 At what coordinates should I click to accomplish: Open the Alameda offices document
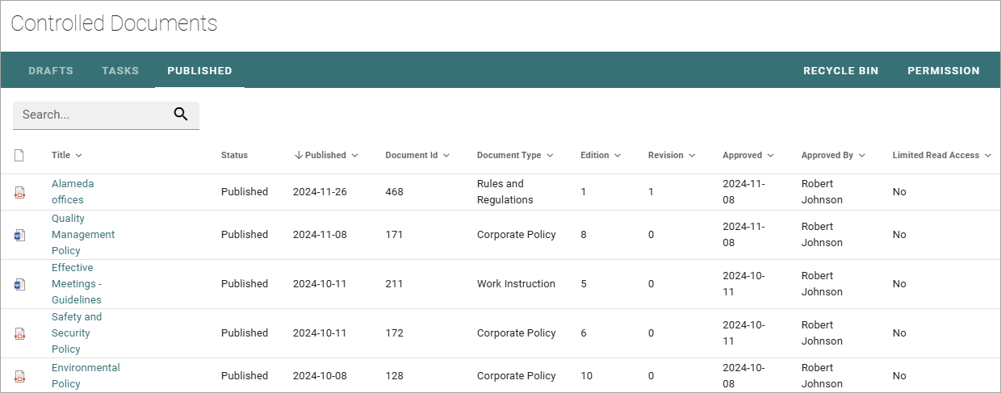click(73, 192)
